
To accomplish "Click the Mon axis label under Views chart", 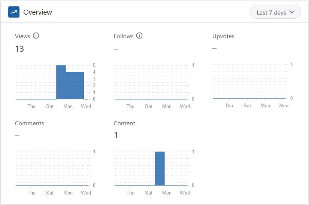I will tap(68, 107).
